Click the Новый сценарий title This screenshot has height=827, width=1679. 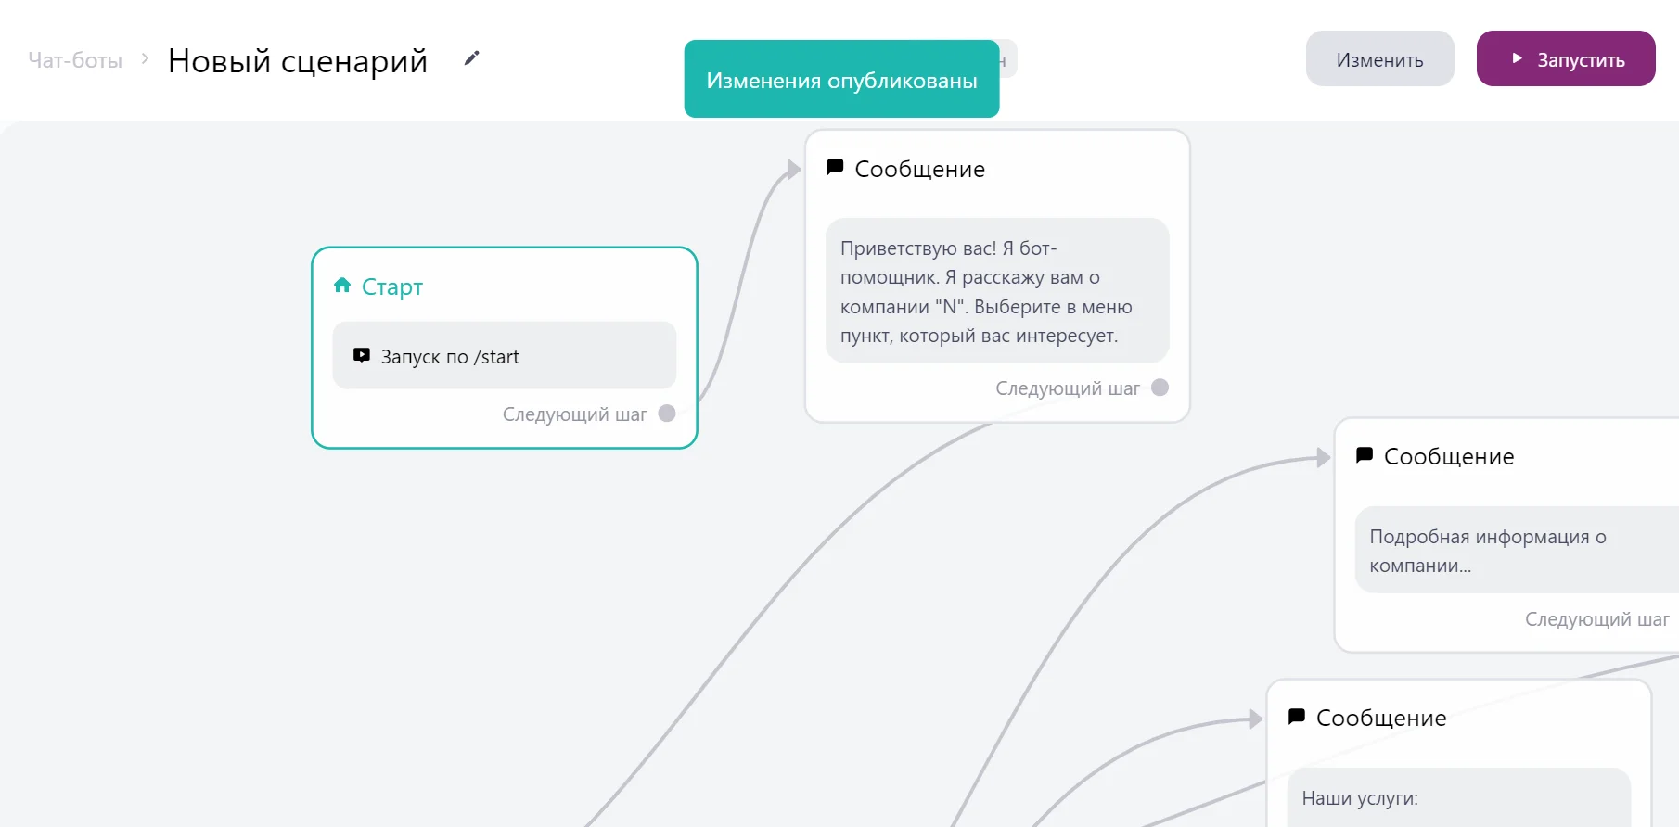click(298, 60)
